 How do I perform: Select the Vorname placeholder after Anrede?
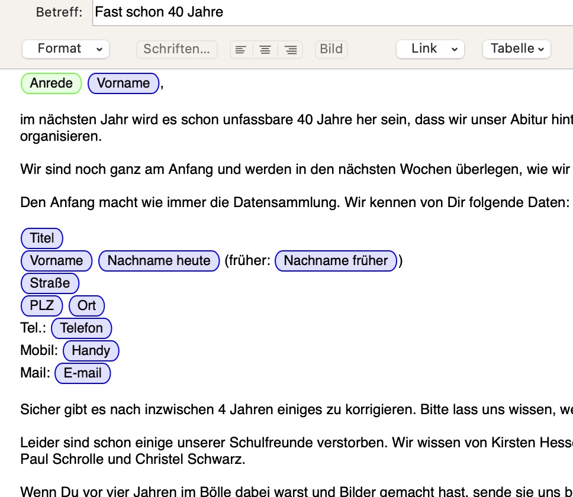click(123, 83)
